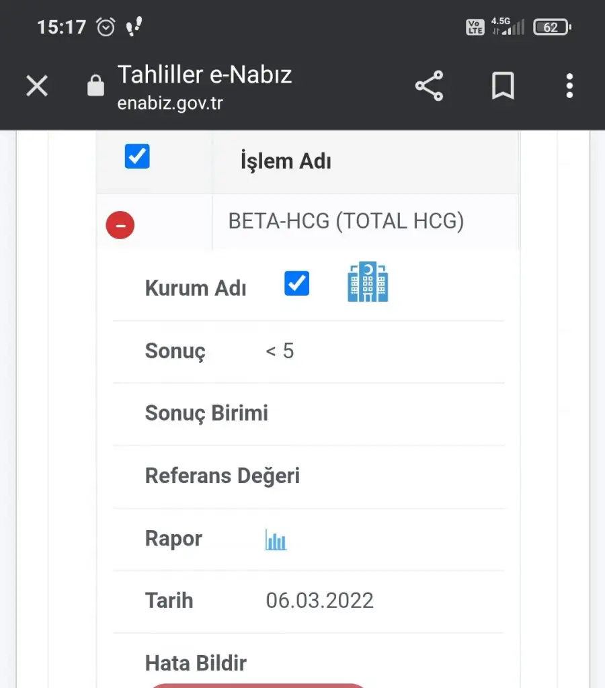This screenshot has width=605, height=688.
Task: Open the three-dot browser menu
Action: pyautogui.click(x=569, y=85)
